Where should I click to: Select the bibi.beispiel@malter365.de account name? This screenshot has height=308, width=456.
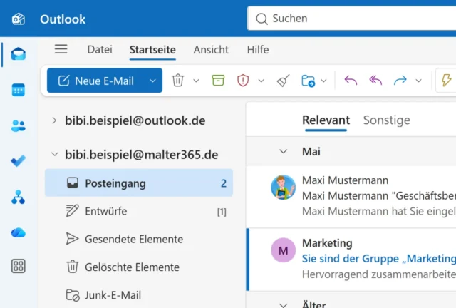(141, 154)
